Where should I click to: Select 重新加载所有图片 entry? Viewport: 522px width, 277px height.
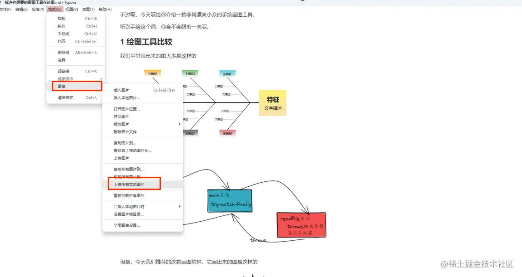coord(143,196)
